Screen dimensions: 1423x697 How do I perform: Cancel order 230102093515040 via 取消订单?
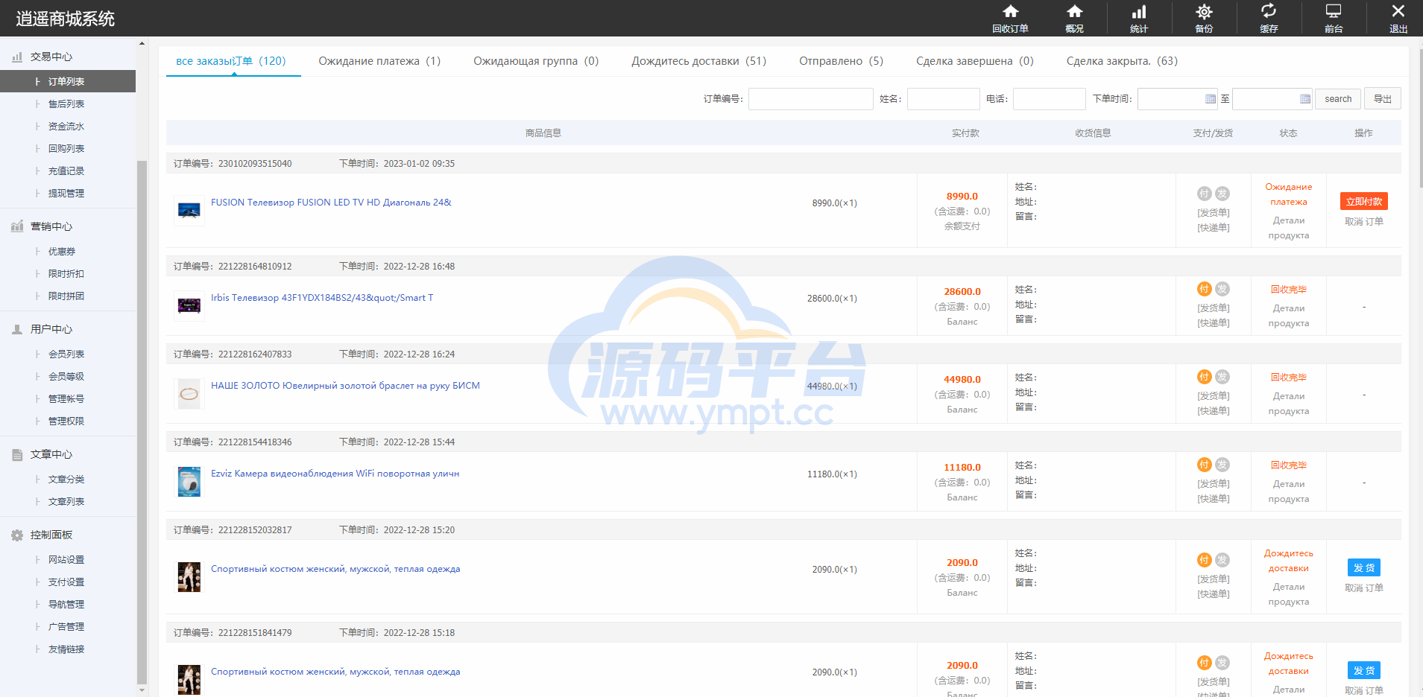(x=1364, y=222)
